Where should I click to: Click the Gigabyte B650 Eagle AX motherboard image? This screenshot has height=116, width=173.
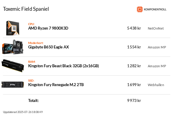coord(13,47)
